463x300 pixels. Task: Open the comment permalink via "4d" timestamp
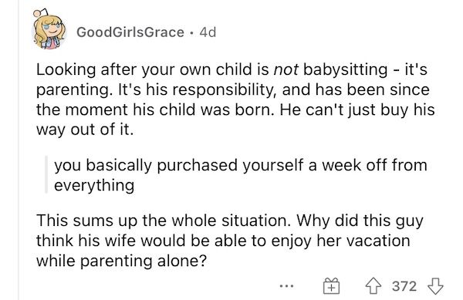click(208, 32)
